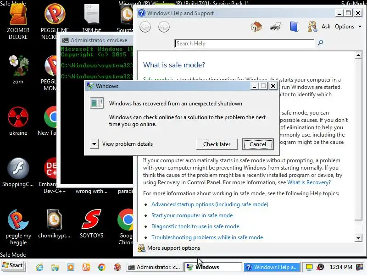
Task: Select the zom desktop icon
Action: pyautogui.click(x=18, y=70)
